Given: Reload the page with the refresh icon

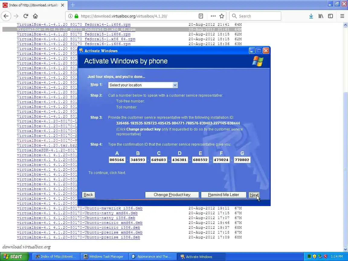Looking at the screenshot, I should click(26, 16).
